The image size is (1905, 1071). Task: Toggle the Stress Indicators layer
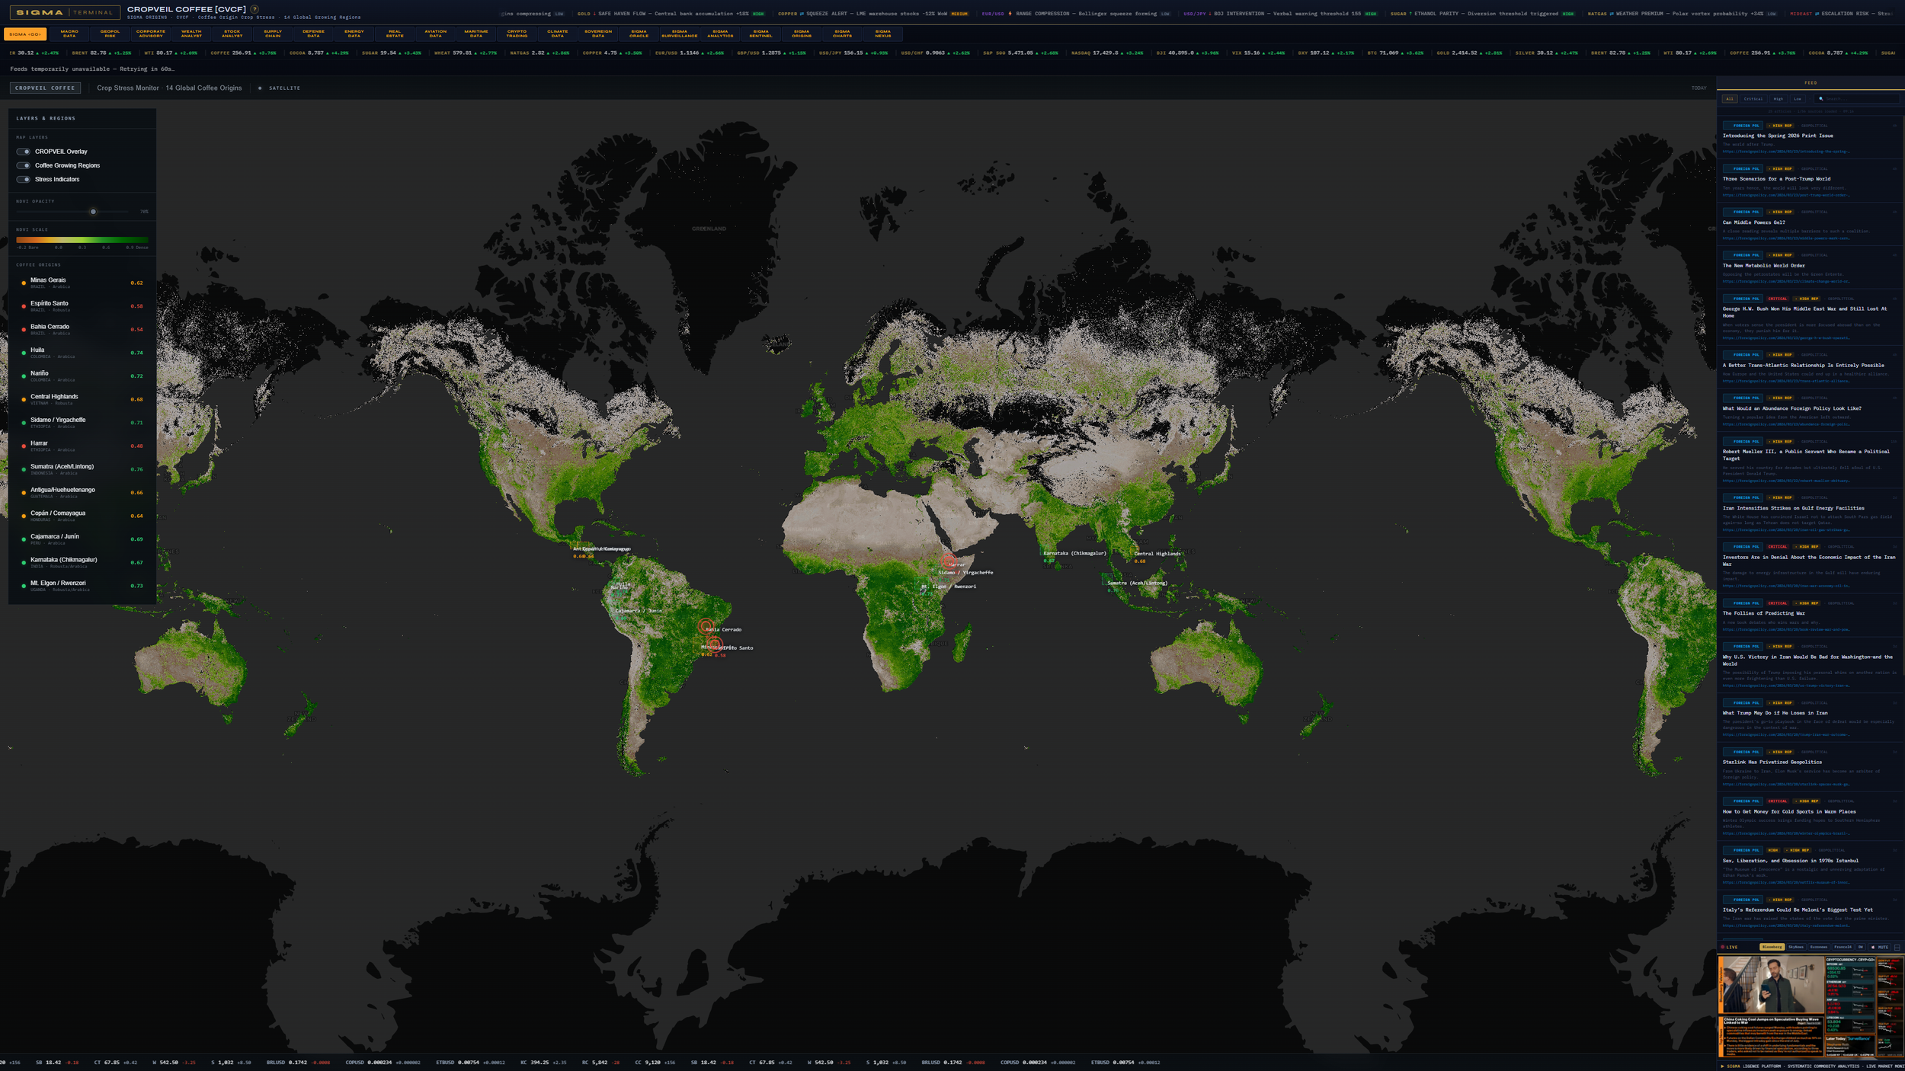point(24,179)
